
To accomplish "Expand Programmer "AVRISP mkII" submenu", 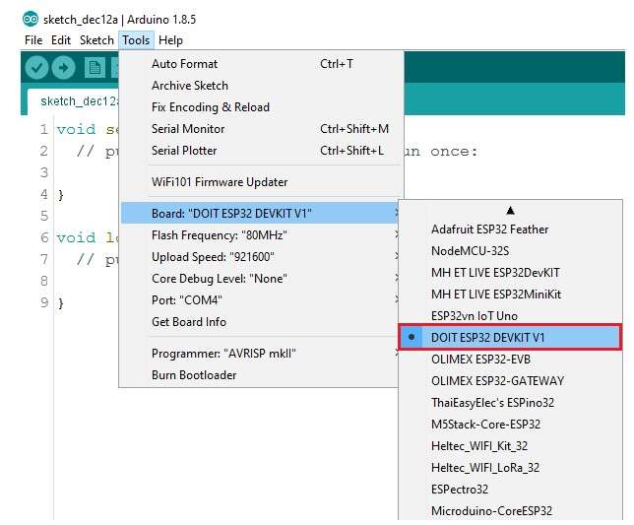I will 260,353.
